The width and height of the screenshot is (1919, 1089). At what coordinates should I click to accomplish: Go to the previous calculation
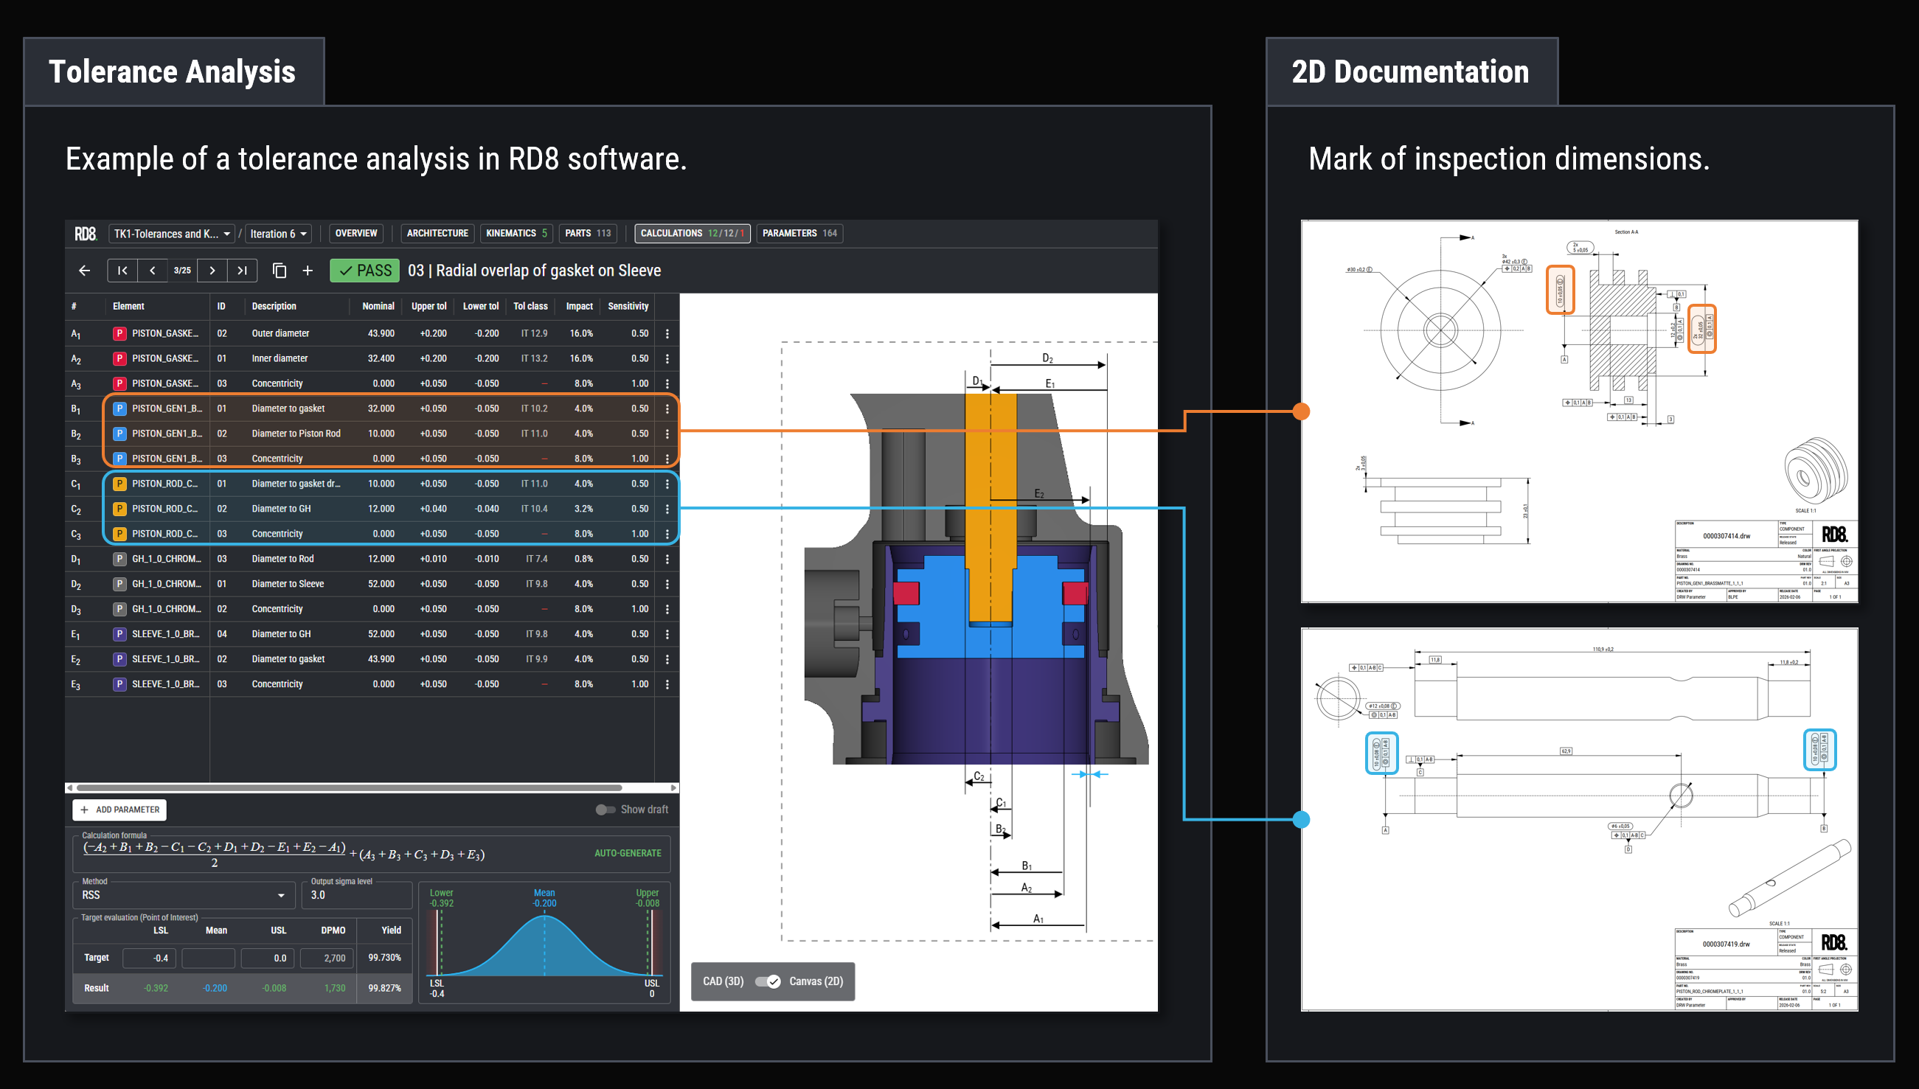(x=153, y=270)
